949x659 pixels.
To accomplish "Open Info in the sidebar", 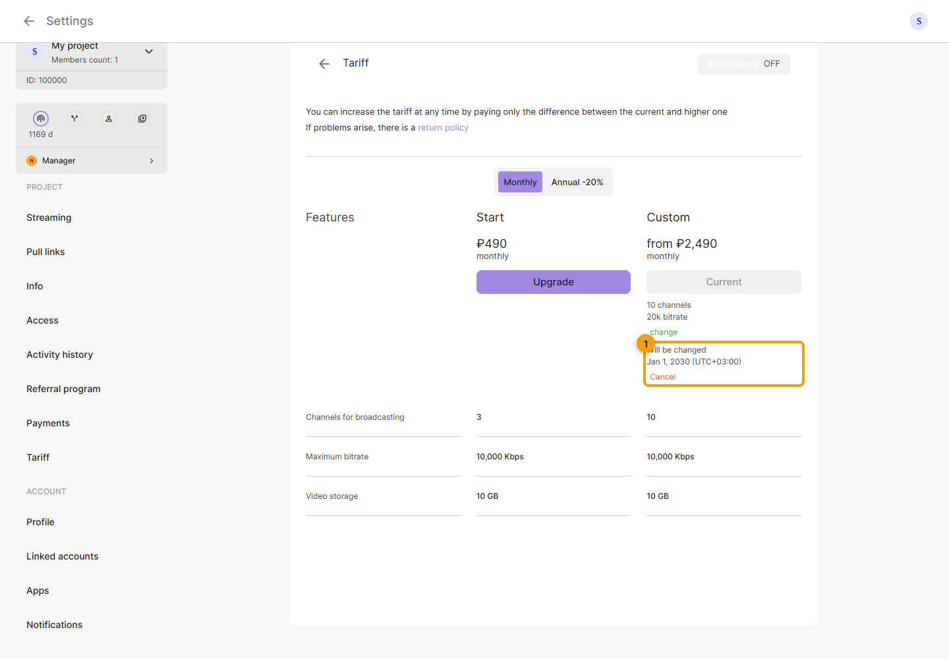I will tap(35, 286).
